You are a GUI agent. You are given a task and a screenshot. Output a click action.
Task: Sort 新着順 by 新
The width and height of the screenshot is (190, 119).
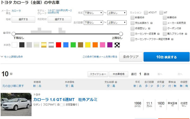coord(35,86)
